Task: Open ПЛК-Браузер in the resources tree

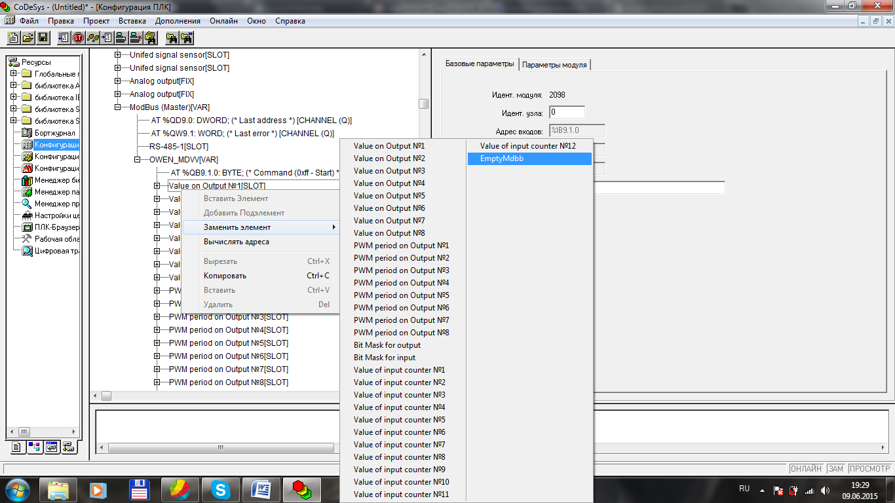Action: (x=50, y=227)
